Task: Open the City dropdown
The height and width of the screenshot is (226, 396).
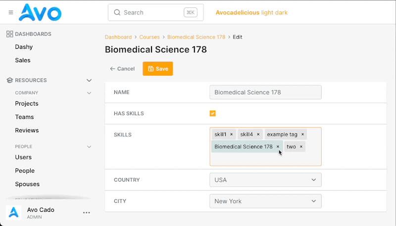Action: pyautogui.click(x=265, y=201)
